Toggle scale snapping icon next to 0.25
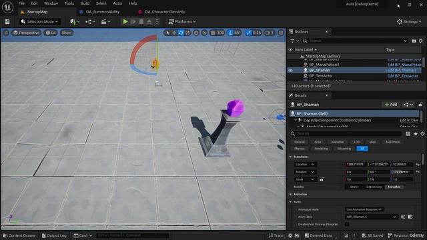 (x=248, y=33)
